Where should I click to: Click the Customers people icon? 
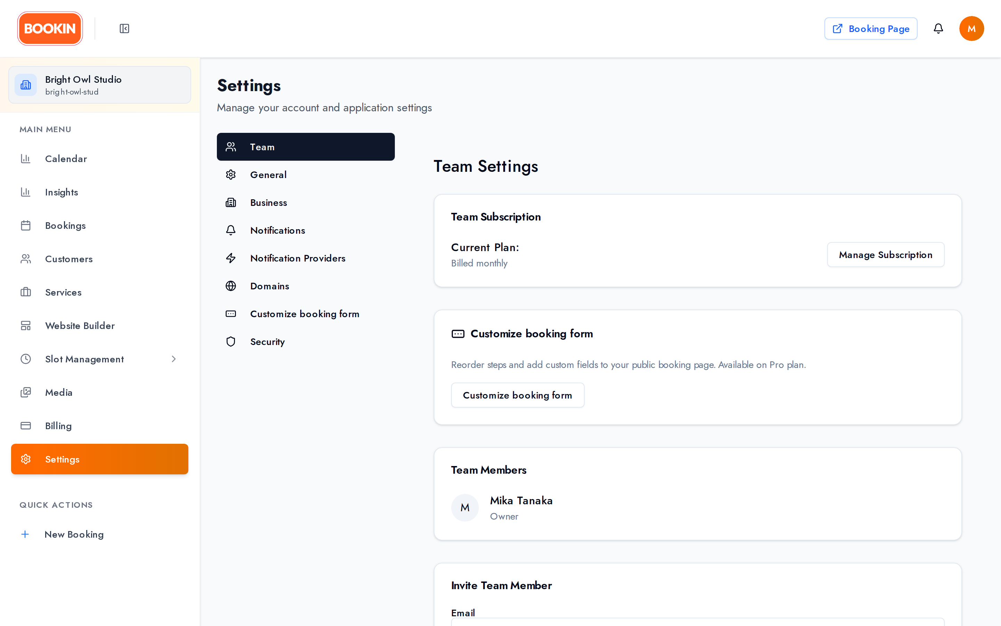[26, 259]
